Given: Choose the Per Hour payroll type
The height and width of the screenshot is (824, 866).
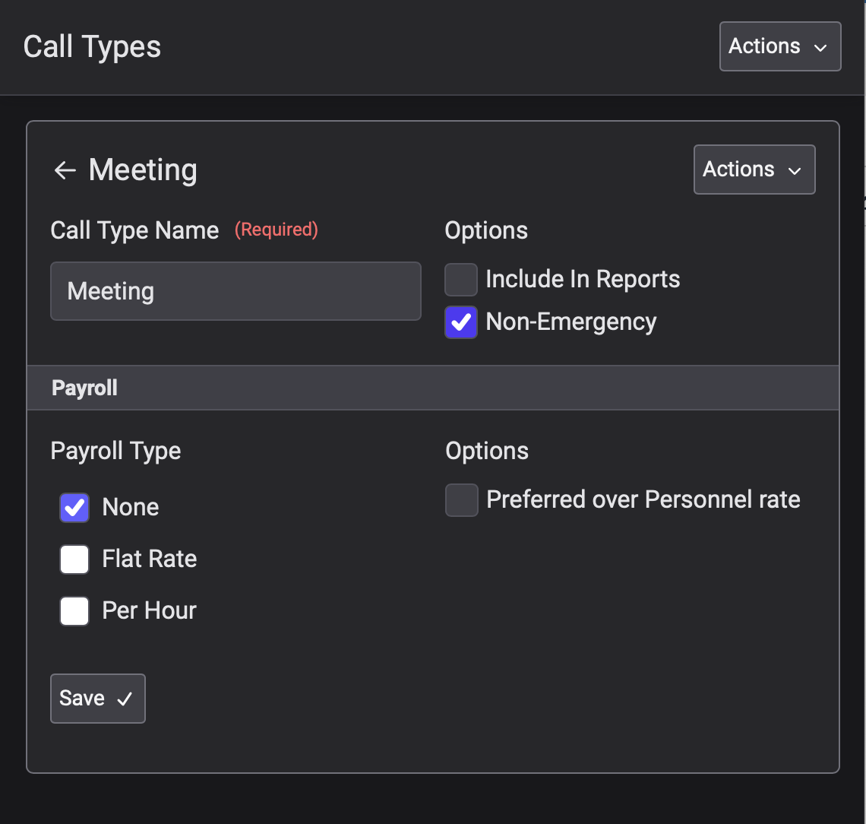Looking at the screenshot, I should (x=74, y=610).
